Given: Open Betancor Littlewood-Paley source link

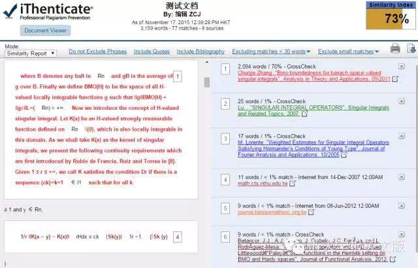Looking at the screenshot, I should (x=313, y=250).
